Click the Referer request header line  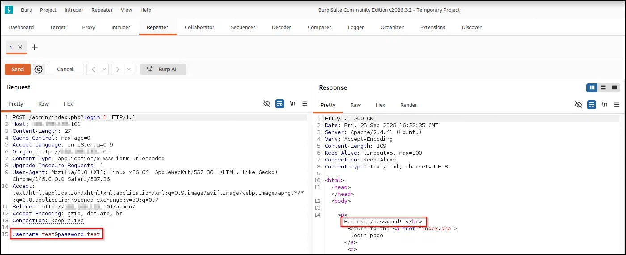[x=74, y=207]
